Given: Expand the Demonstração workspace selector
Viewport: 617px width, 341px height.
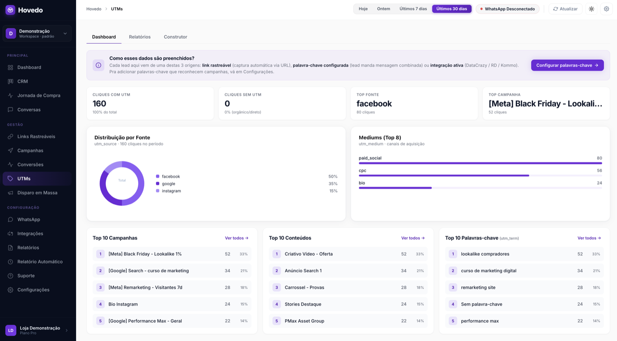Looking at the screenshot, I should coord(37,33).
